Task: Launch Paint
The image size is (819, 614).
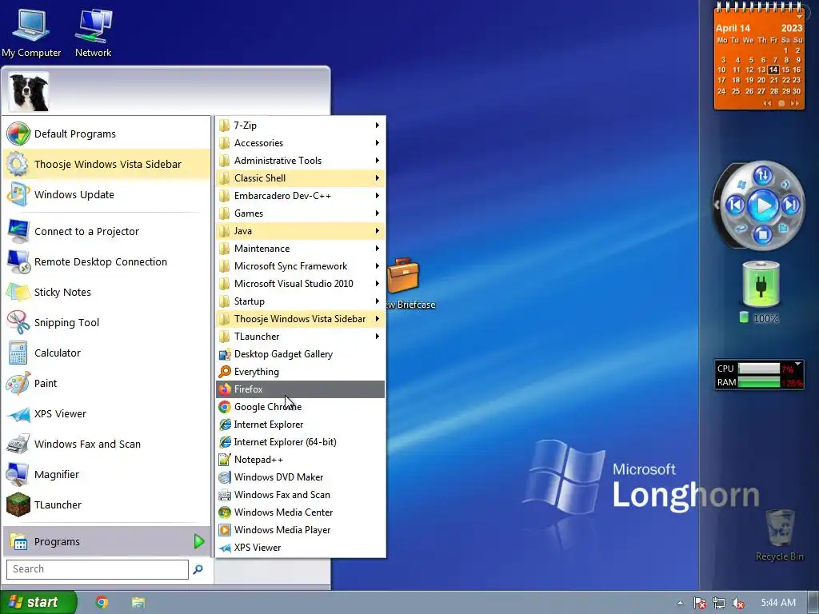Action: click(106, 383)
